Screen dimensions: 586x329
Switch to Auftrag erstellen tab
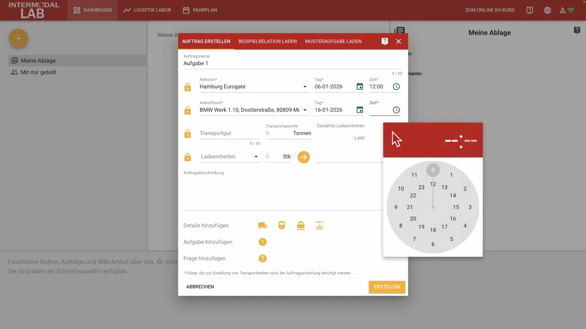coord(206,41)
